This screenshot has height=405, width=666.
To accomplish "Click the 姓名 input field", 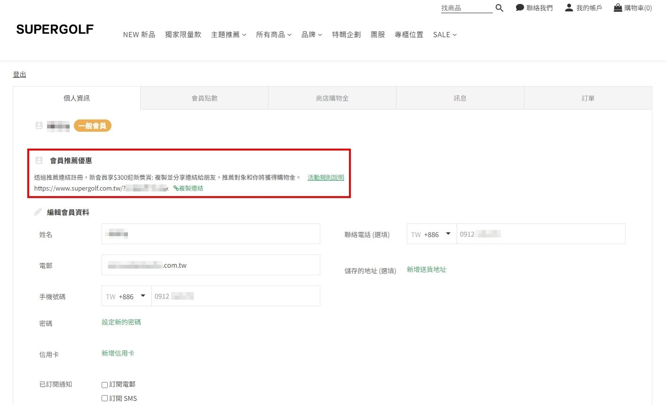I will 211,234.
